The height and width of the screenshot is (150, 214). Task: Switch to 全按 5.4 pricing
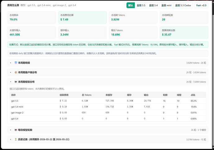point(153,5)
